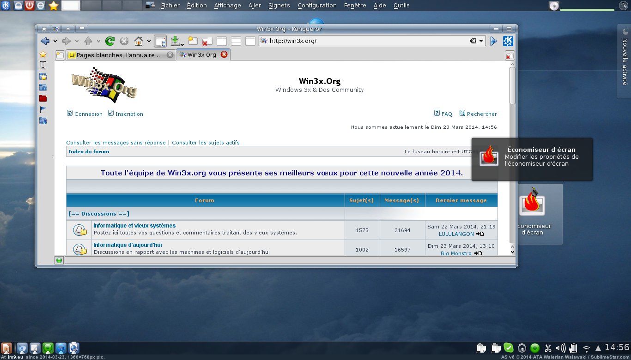Click the red folder icon in the sidebar
This screenshot has width=631, height=360.
43,98
